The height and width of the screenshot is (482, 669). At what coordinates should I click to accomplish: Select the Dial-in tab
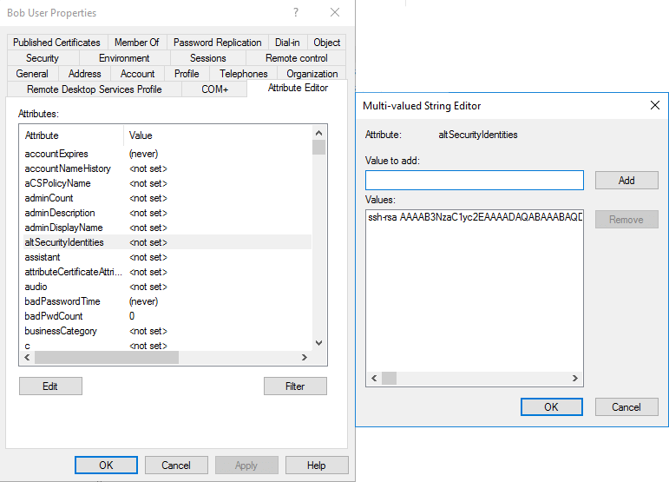tap(287, 43)
